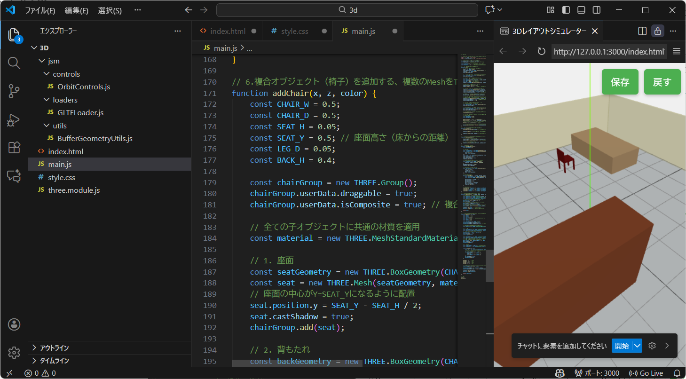Viewport: 686px width, 379px height.
Task: Open the chat settings gear in the simulator
Action: [x=652, y=346]
